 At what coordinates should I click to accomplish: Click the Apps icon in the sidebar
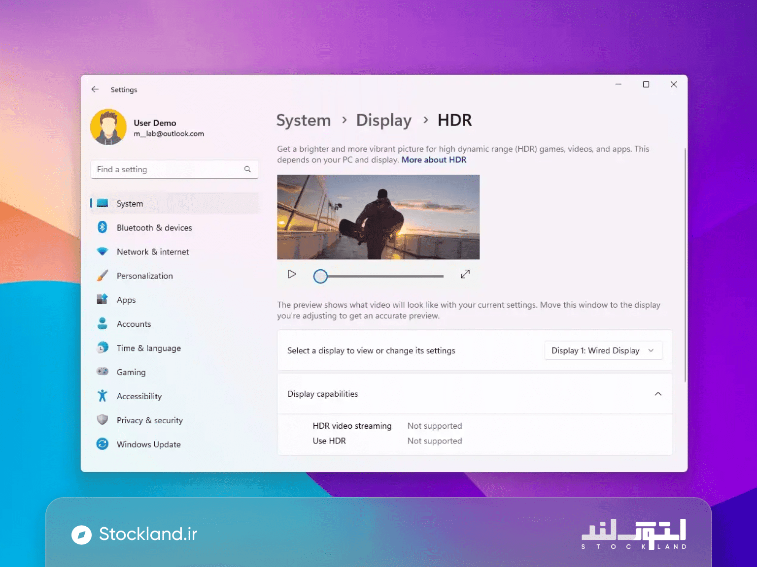click(103, 299)
